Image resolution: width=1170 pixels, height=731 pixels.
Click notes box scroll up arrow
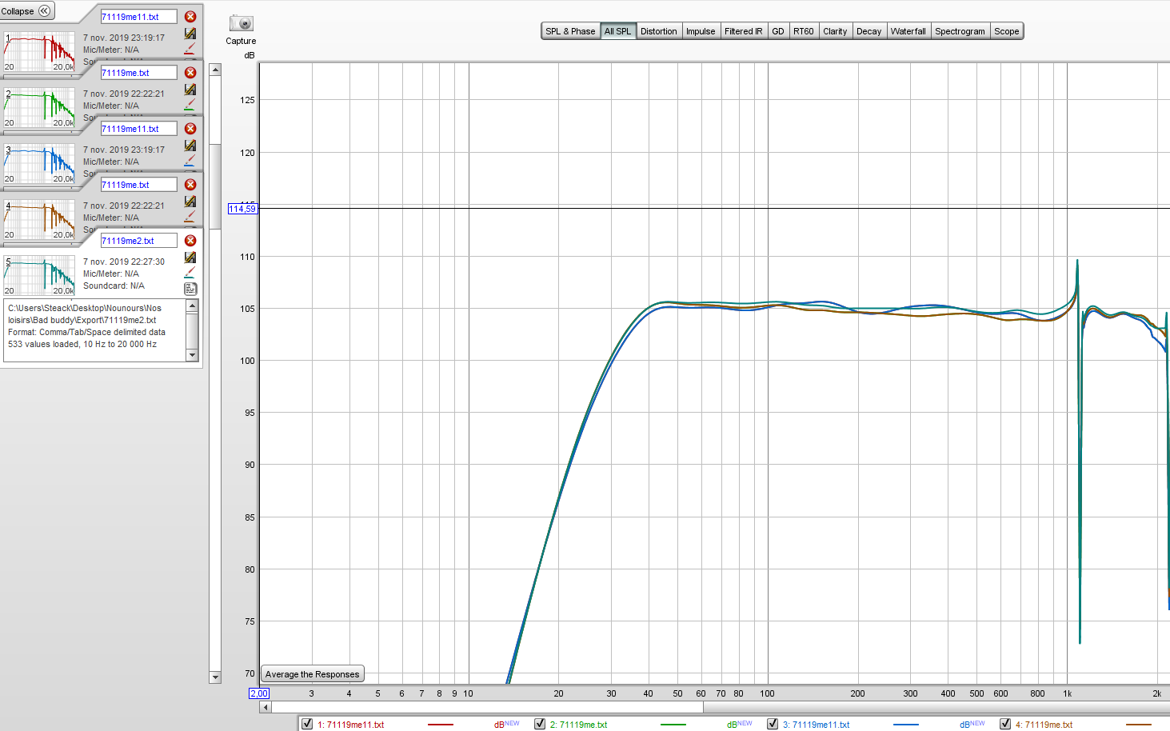click(x=192, y=306)
